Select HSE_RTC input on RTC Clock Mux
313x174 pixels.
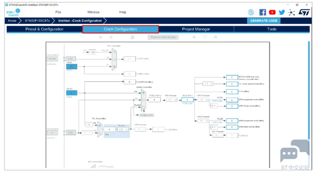click(x=114, y=52)
